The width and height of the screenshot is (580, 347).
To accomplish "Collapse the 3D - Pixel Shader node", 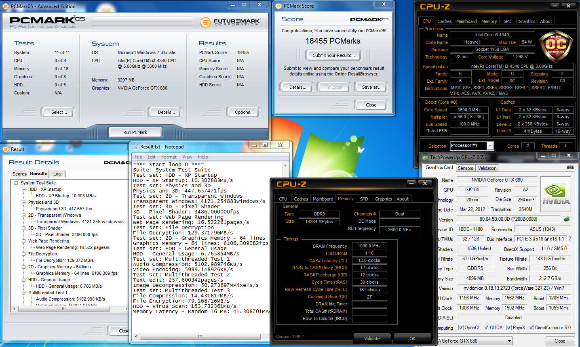I will click(24, 228).
